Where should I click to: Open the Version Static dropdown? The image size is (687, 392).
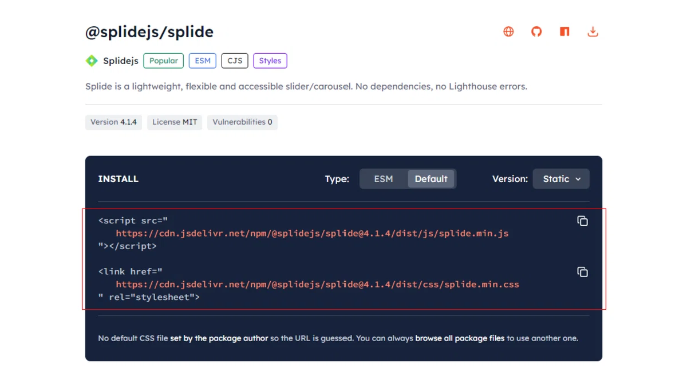(x=561, y=179)
